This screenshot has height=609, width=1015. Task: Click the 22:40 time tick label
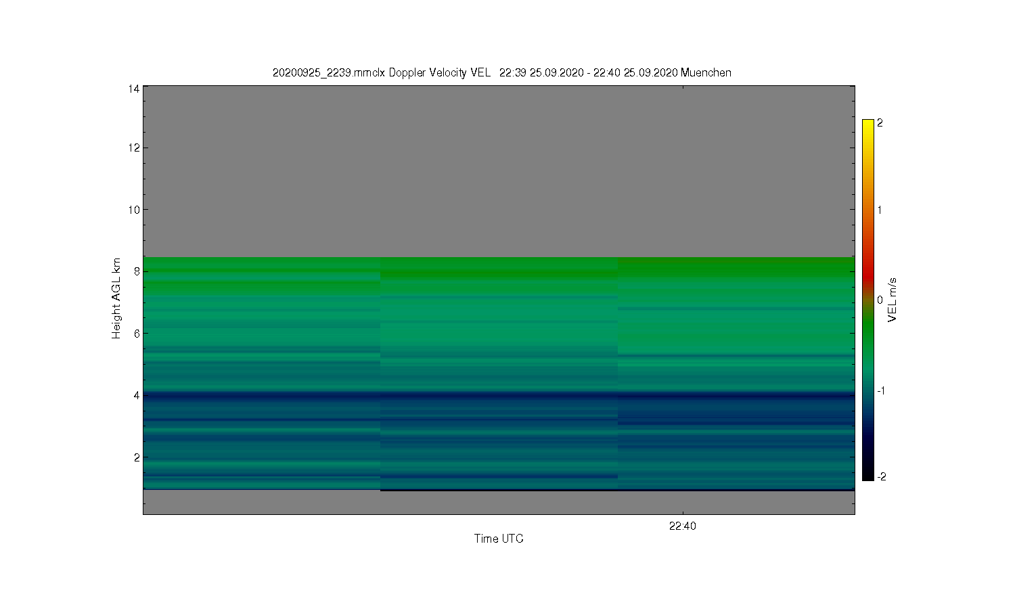(682, 526)
